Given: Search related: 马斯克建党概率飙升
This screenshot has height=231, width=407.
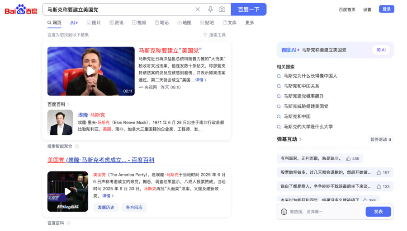Looking at the screenshot, I should pyautogui.click(x=304, y=96).
